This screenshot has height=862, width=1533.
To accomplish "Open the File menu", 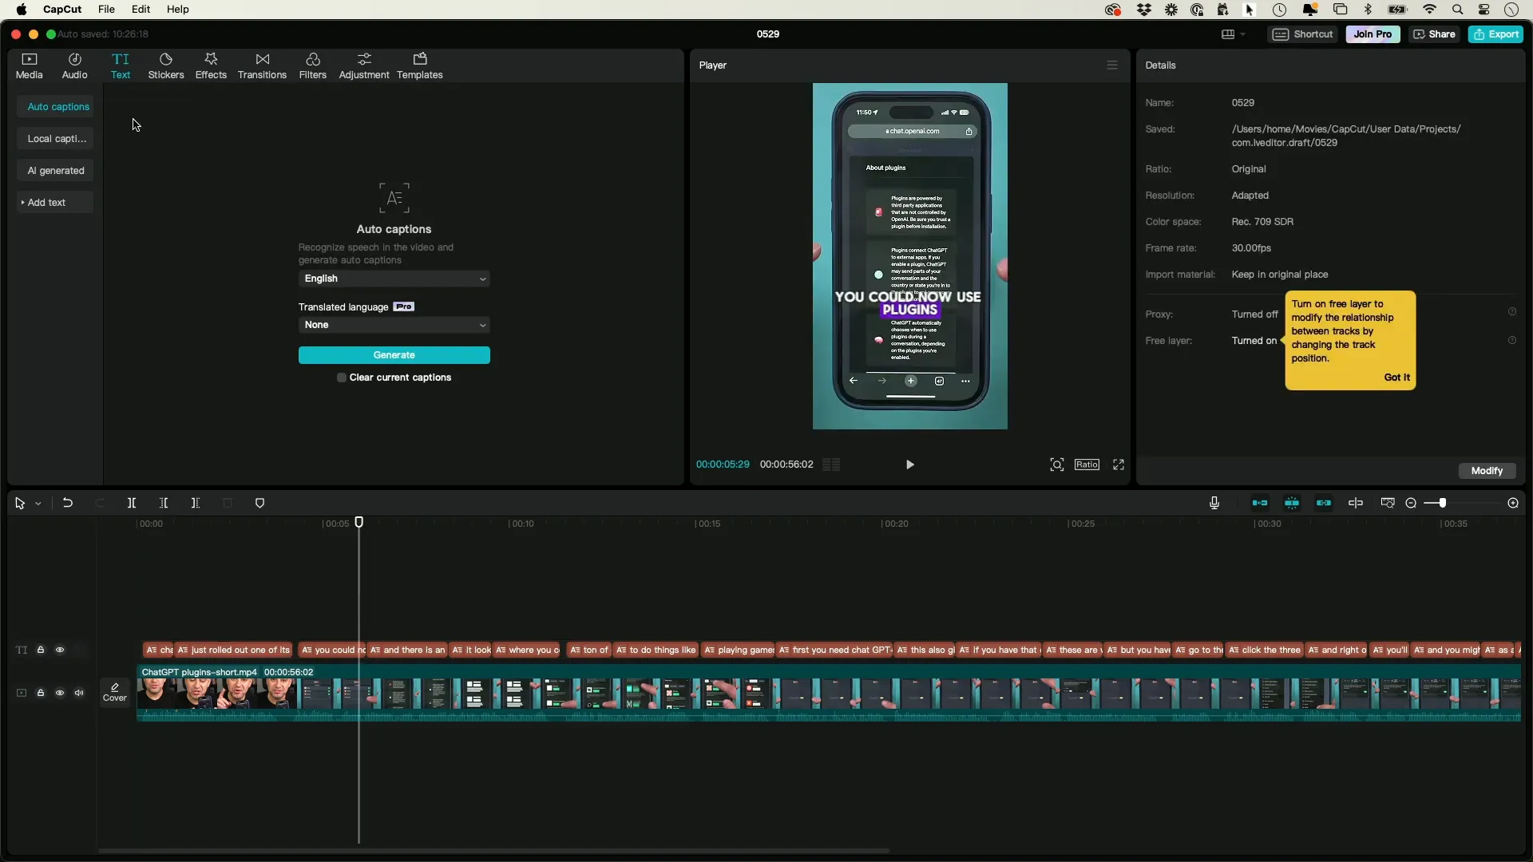I will [x=106, y=10].
